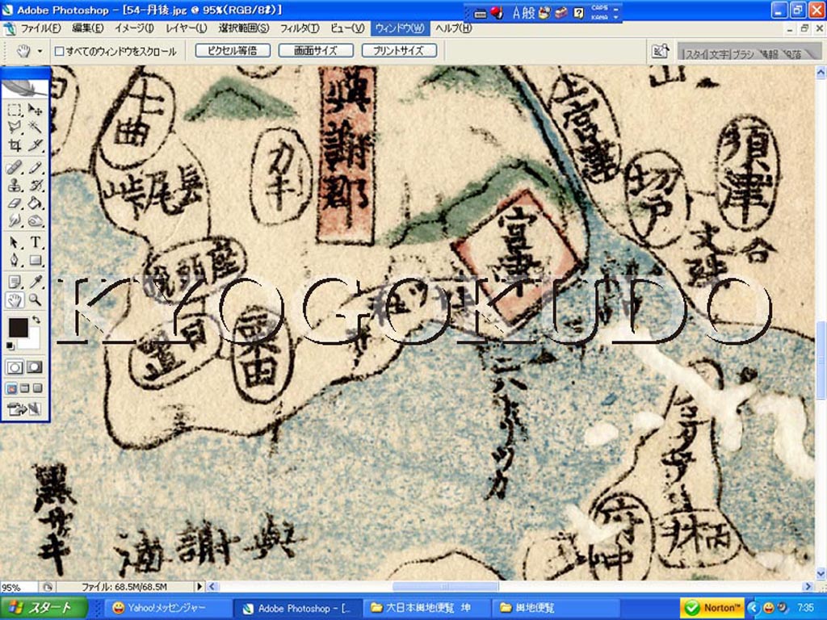Image resolution: width=827 pixels, height=620 pixels.
Task: Select the Slice tool
Action: click(x=35, y=145)
